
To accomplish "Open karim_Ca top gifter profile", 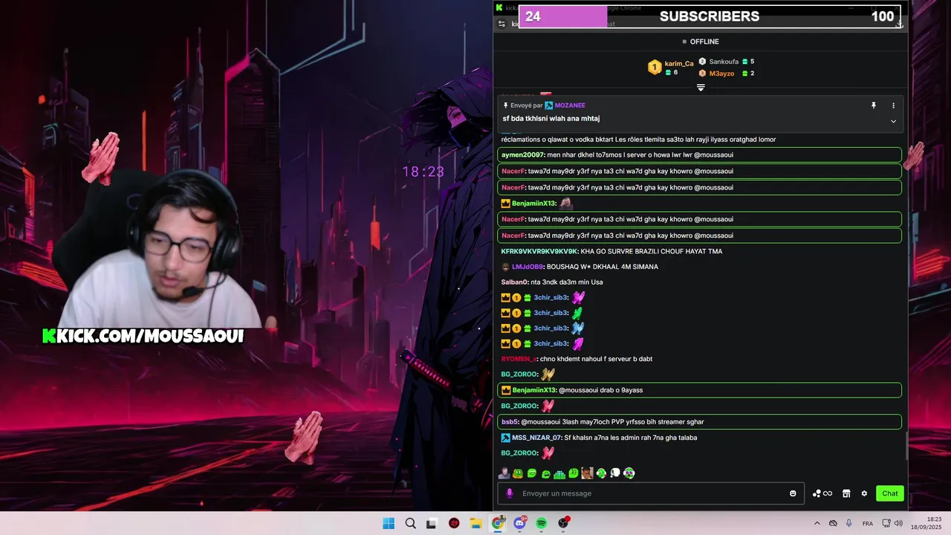I will (678, 64).
